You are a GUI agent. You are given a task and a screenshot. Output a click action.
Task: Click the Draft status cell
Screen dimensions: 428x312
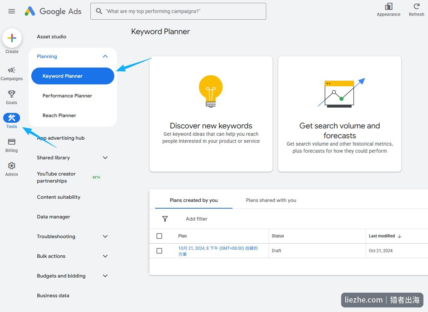[x=276, y=251]
